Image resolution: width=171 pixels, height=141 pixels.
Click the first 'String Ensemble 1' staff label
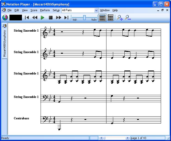coord(26,31)
